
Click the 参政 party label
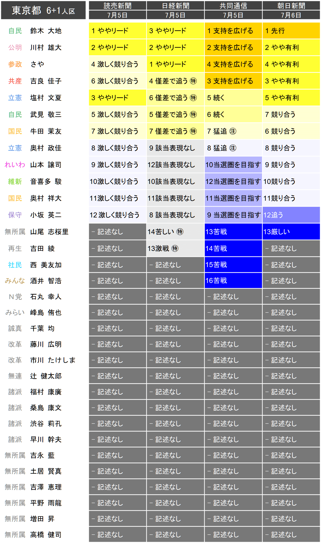(15, 64)
